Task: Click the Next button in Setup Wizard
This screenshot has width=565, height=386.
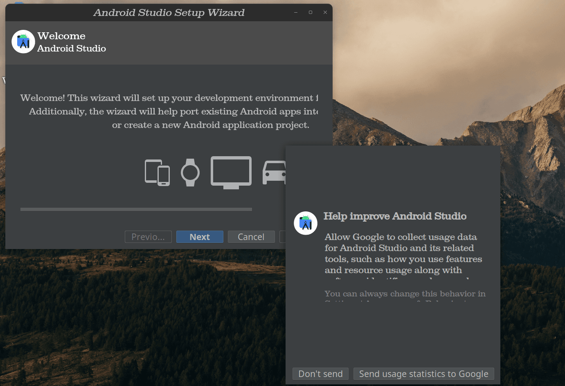Action: pyautogui.click(x=200, y=237)
